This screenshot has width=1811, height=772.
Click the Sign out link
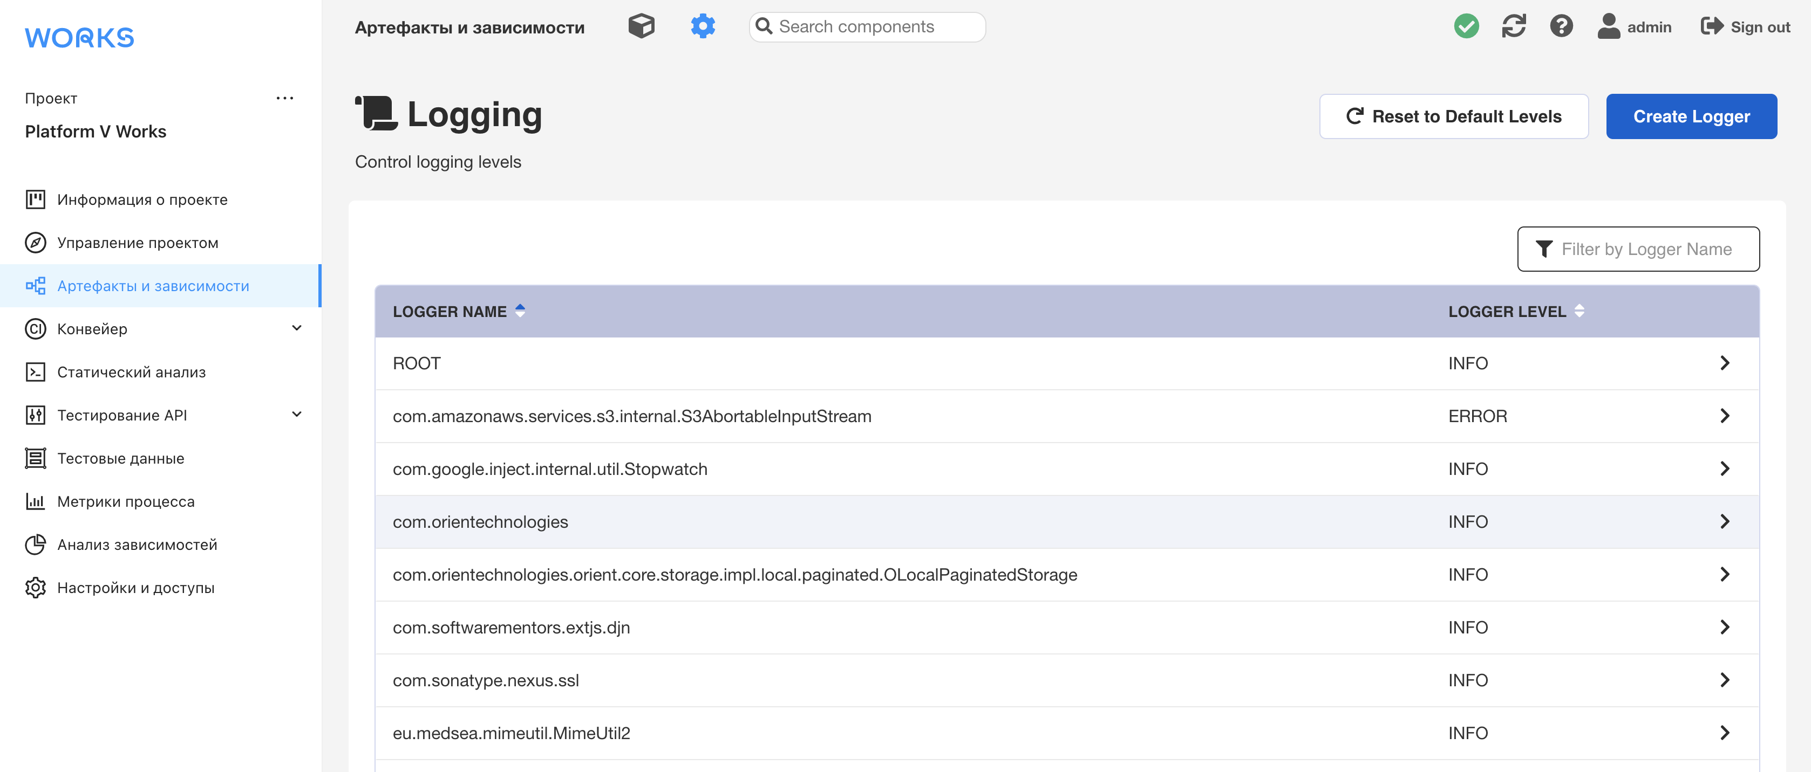click(x=1745, y=27)
